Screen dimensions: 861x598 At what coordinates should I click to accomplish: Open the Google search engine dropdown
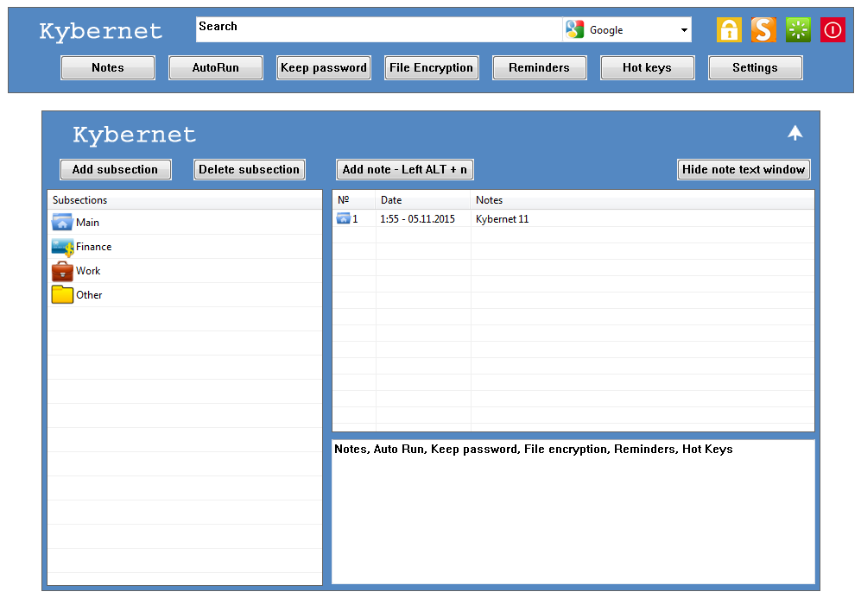pyautogui.click(x=684, y=30)
